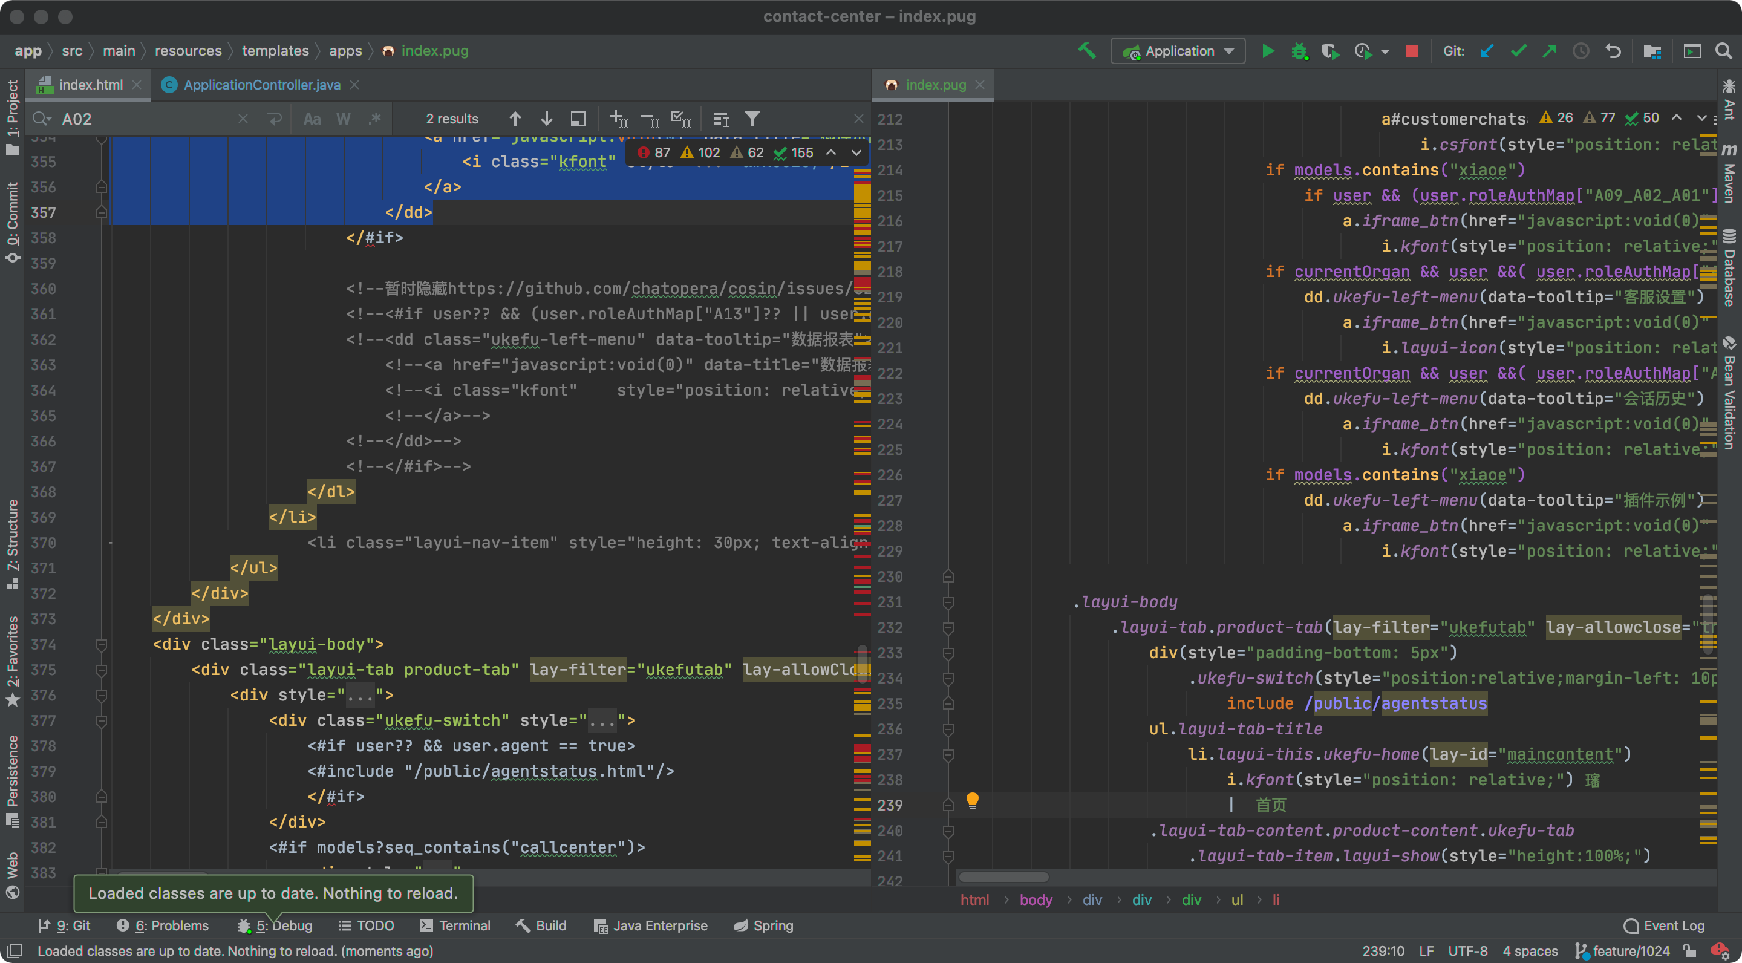Toggle Regex option in find bar
Image resolution: width=1742 pixels, height=963 pixels.
pyautogui.click(x=375, y=119)
